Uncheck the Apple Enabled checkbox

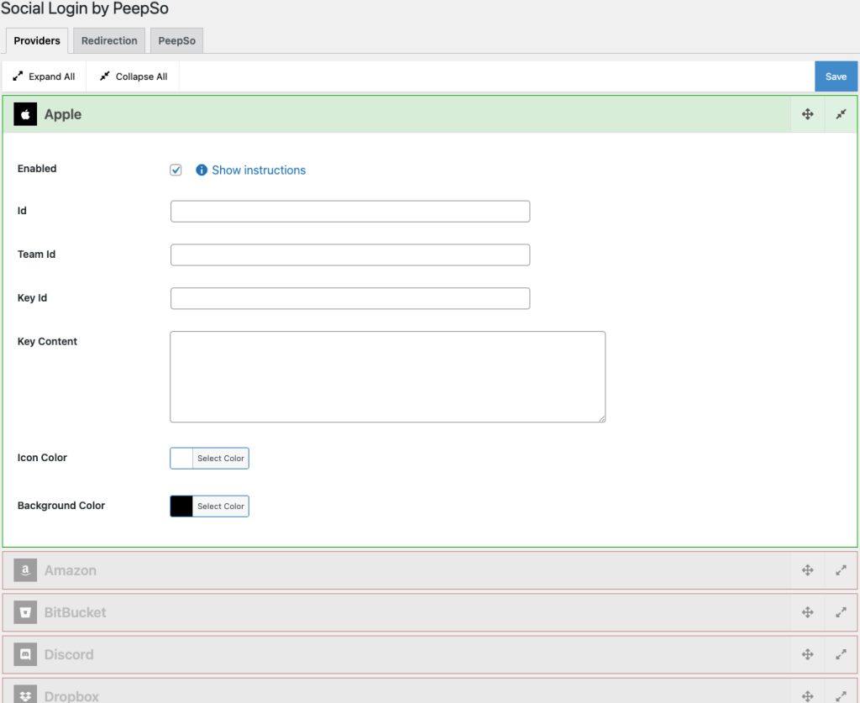[x=176, y=170]
